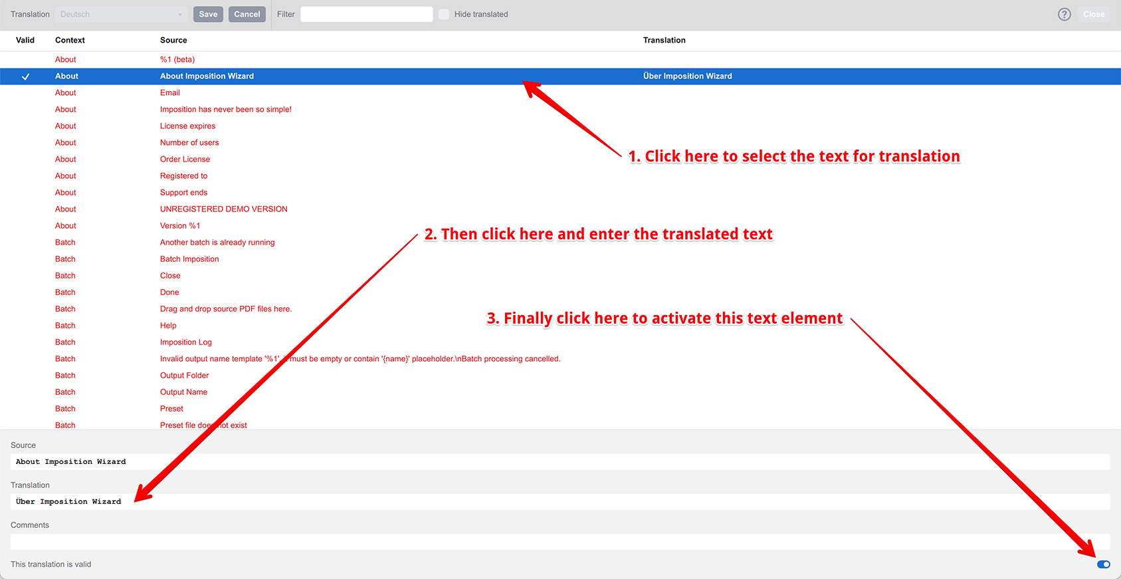The width and height of the screenshot is (1121, 579).
Task: Open the help question mark icon
Action: tap(1065, 14)
